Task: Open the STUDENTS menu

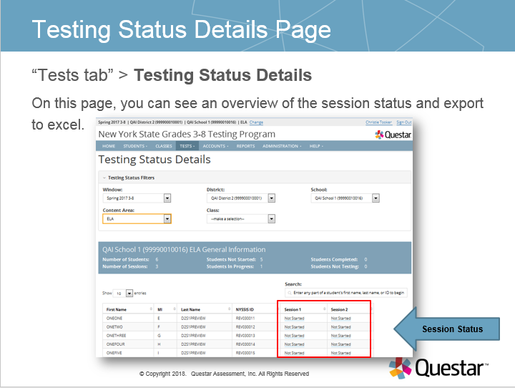Action: pyautogui.click(x=135, y=146)
